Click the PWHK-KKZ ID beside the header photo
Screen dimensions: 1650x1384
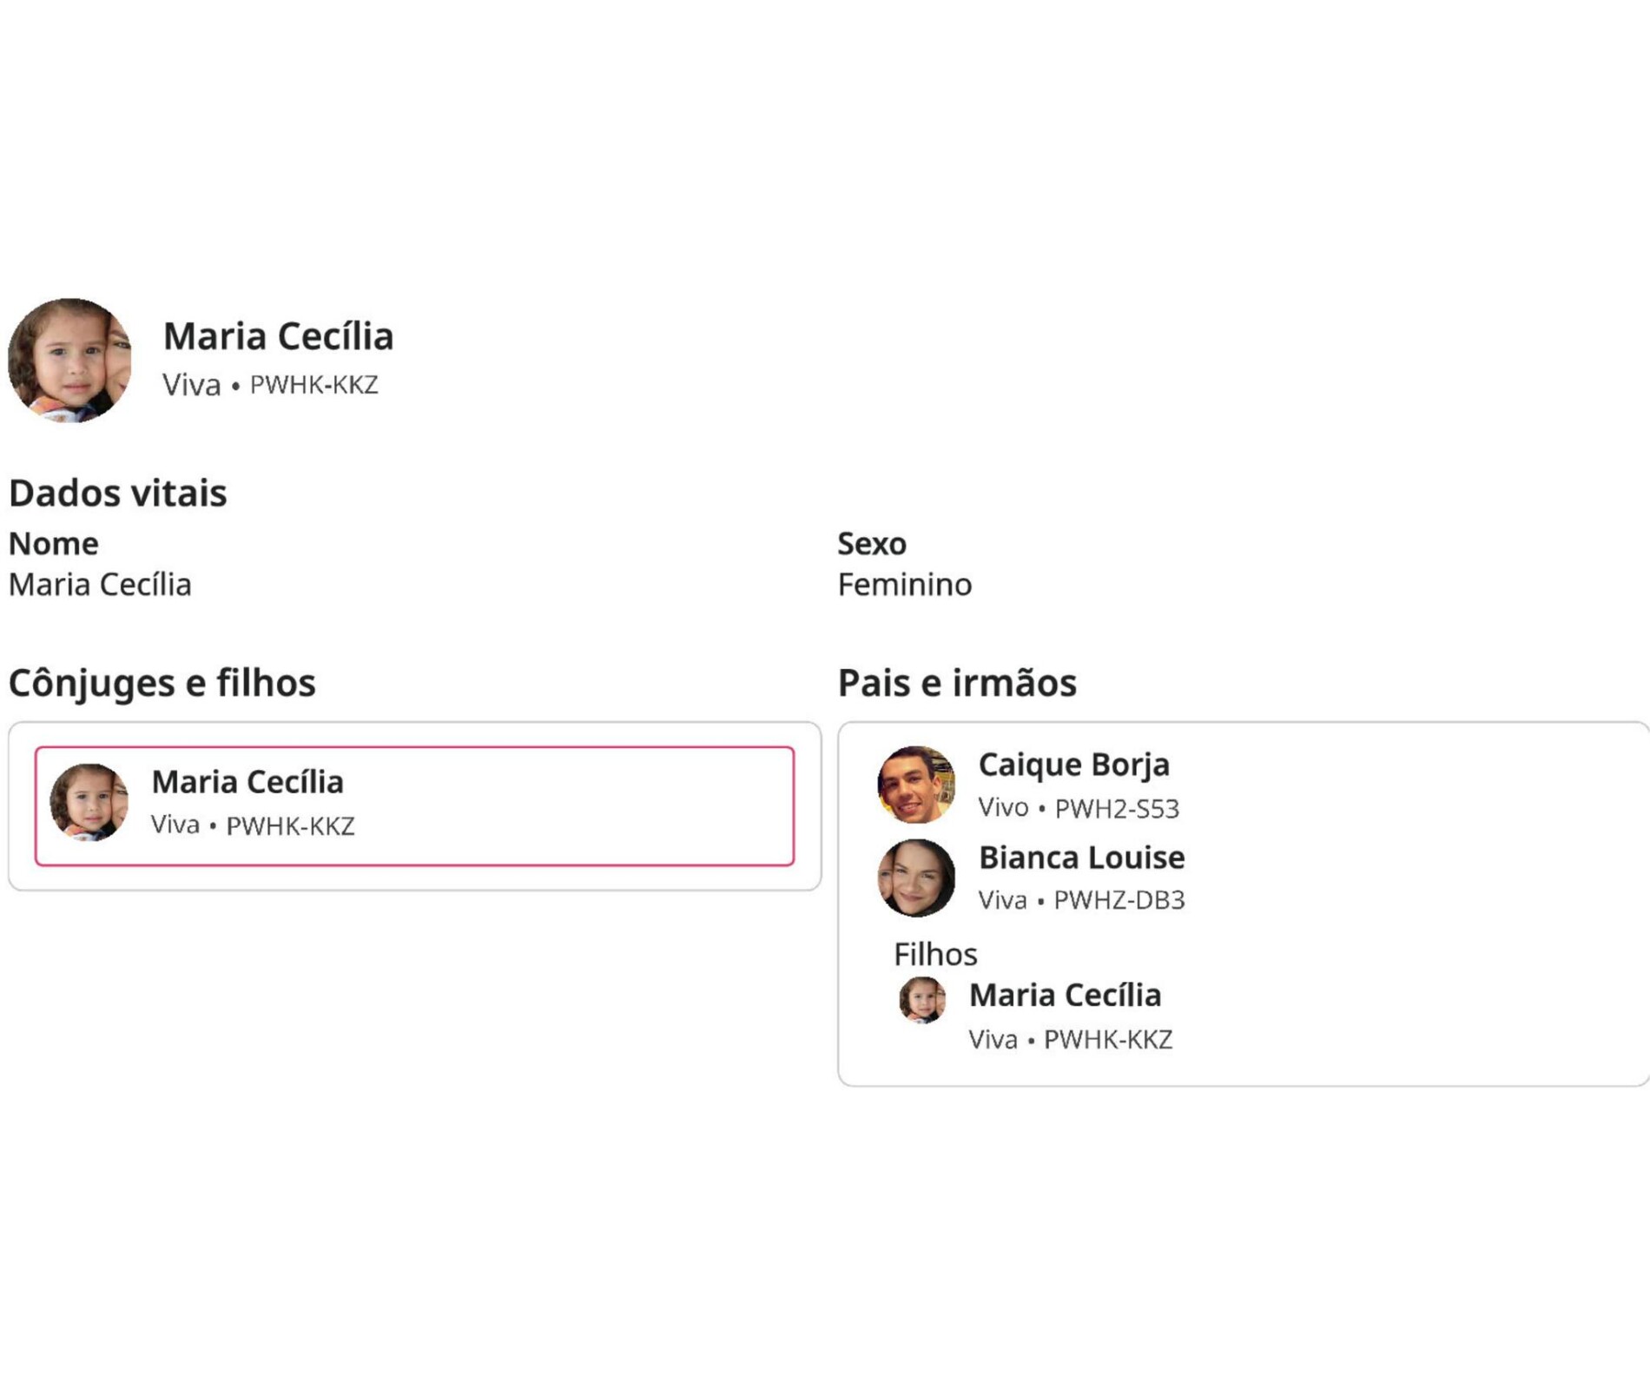[313, 385]
